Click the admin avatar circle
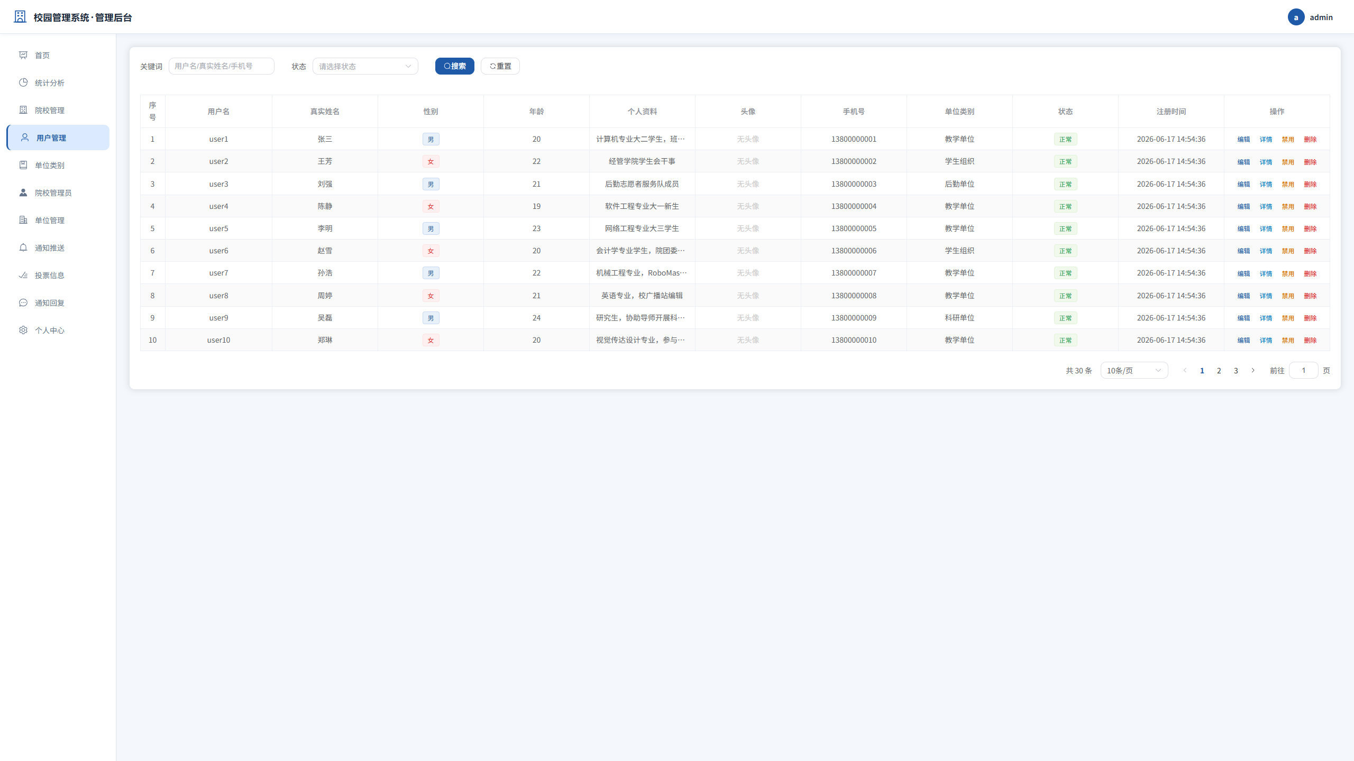 (x=1296, y=17)
